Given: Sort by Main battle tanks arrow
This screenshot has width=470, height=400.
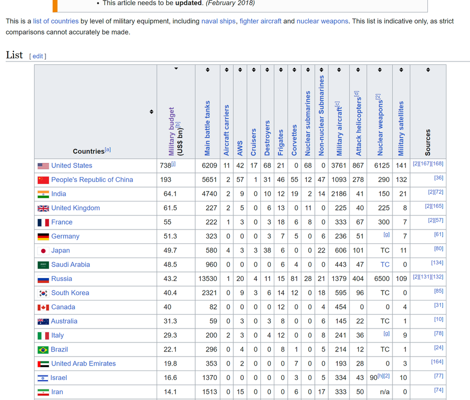Looking at the screenshot, I should tap(207, 70).
